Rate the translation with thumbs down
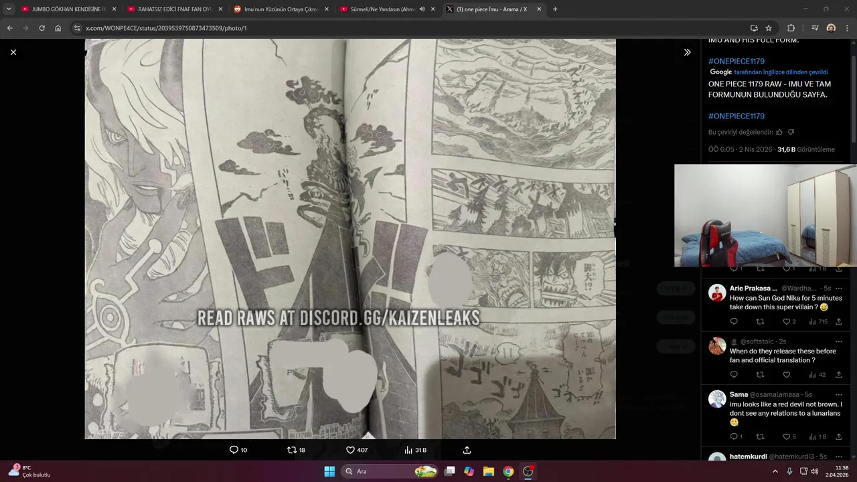The width and height of the screenshot is (857, 482). [x=791, y=132]
